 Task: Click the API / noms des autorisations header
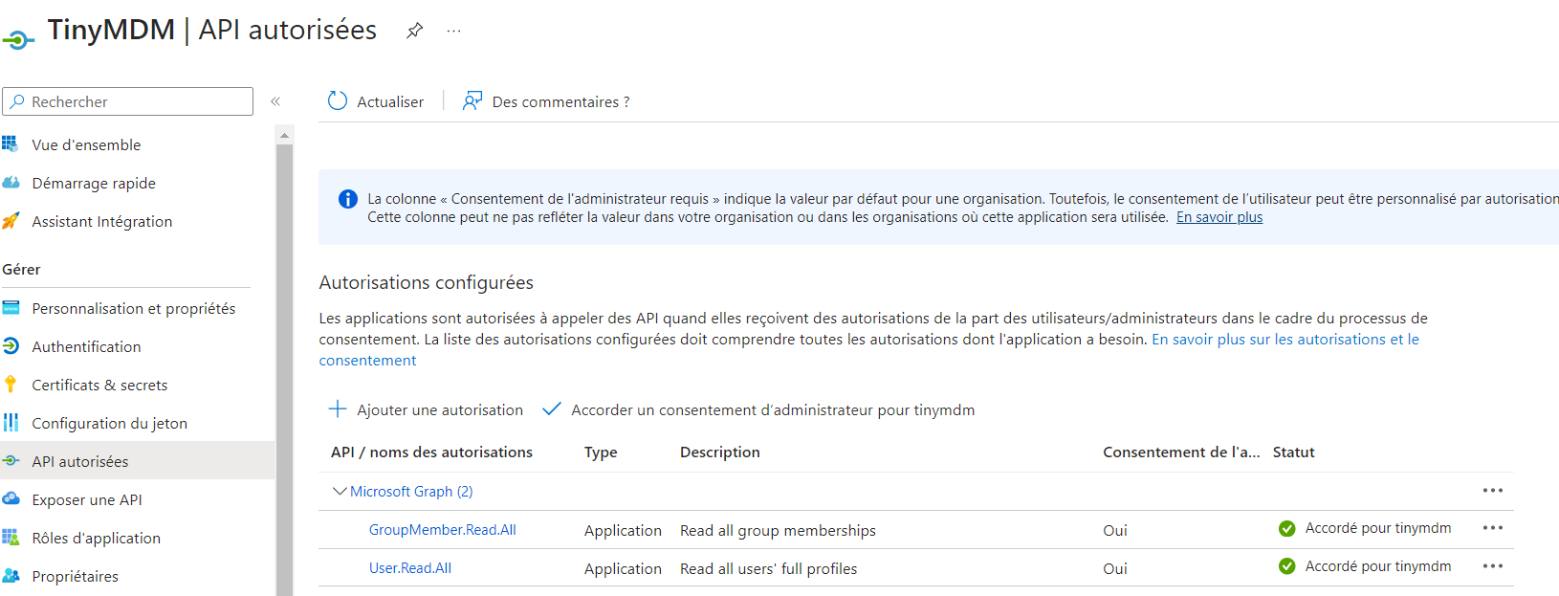(431, 452)
